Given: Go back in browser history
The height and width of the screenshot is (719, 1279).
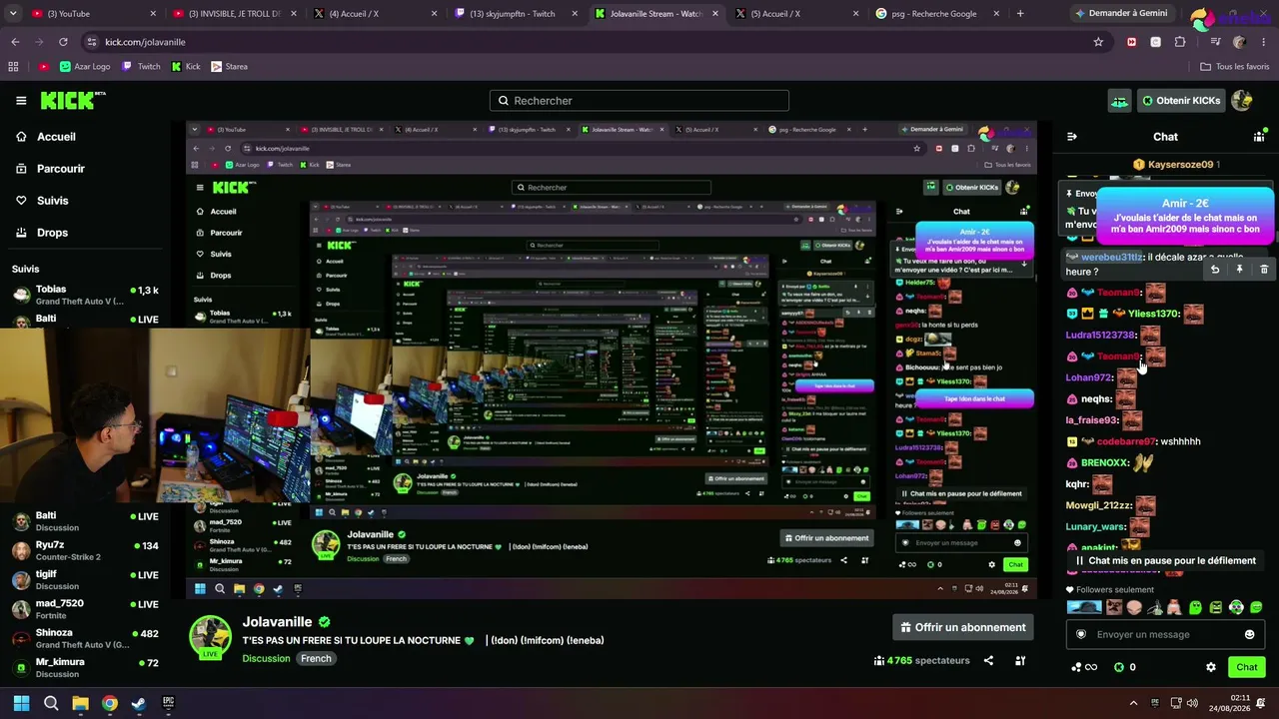Looking at the screenshot, I should pos(15,42).
